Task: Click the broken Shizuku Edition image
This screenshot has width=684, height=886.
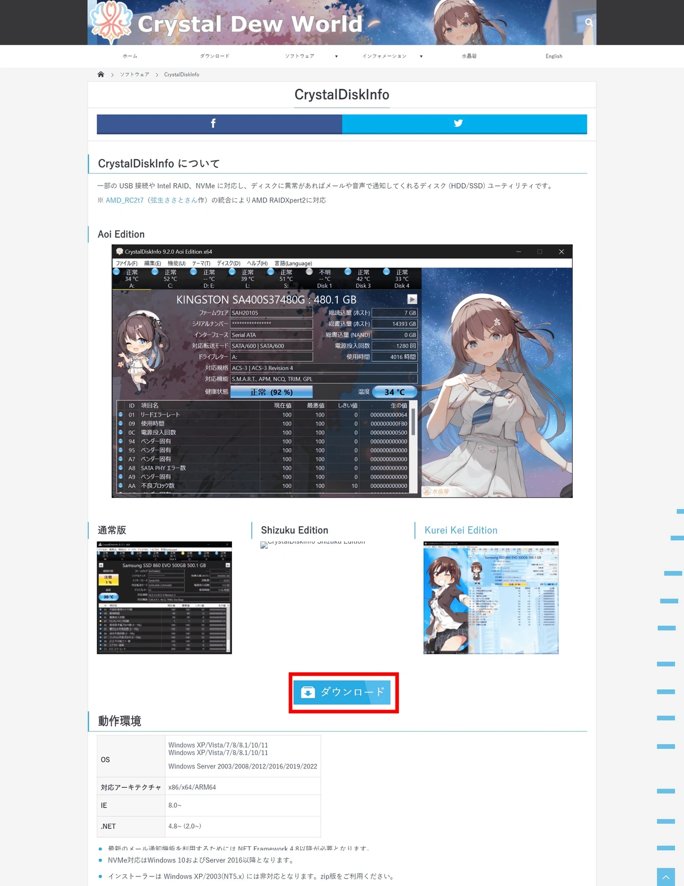Action: (313, 544)
